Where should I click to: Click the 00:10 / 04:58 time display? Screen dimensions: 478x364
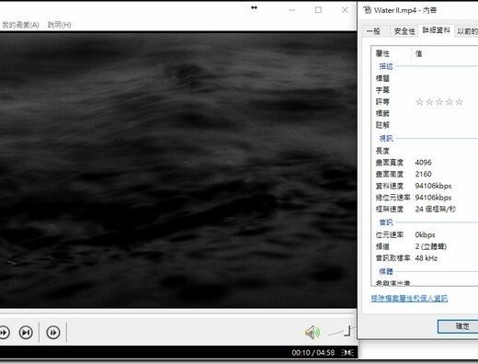tap(313, 353)
